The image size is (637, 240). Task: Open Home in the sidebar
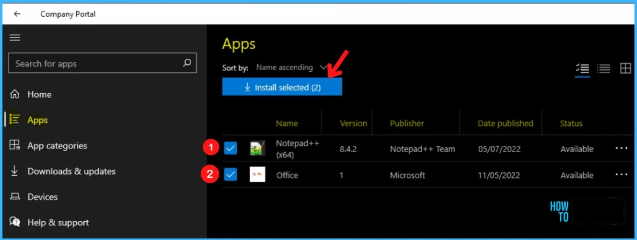(x=39, y=94)
